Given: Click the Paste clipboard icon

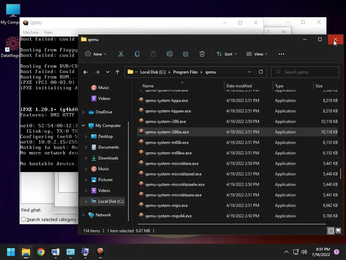Looking at the screenshot, I should (153, 54).
